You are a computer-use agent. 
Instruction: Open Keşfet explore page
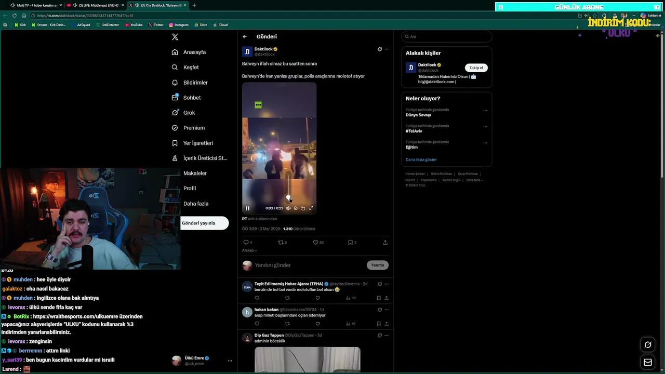185,67
